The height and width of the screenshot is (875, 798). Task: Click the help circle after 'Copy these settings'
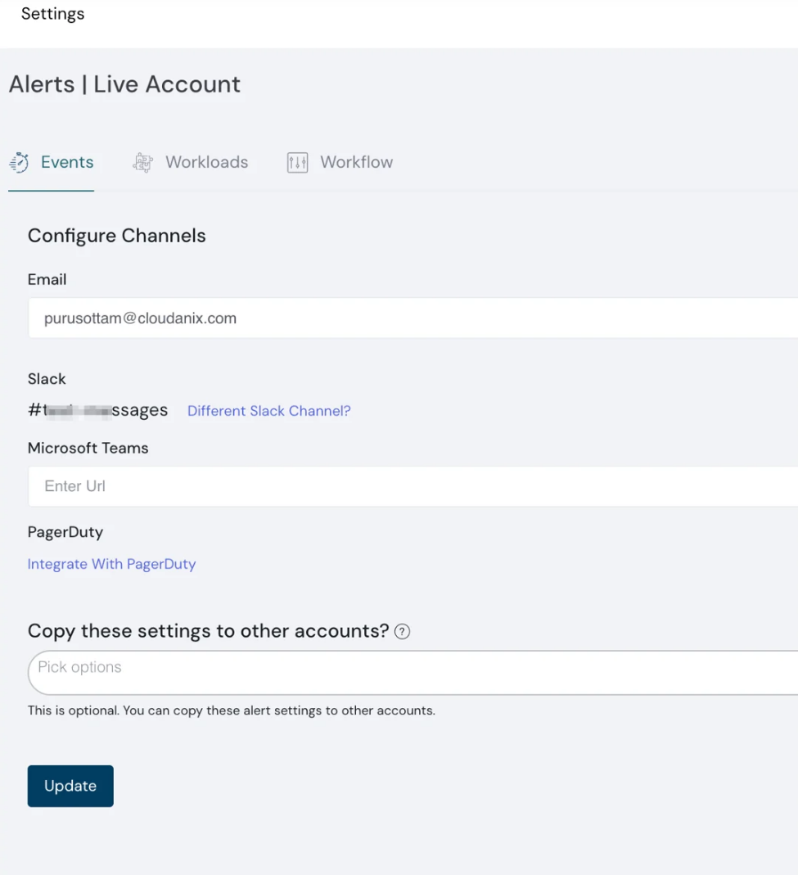[402, 631]
